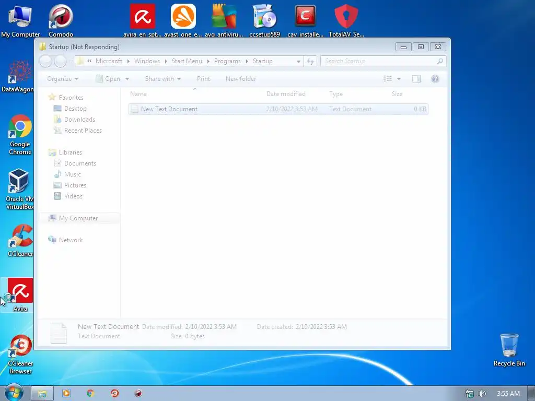Launch Windows Media Player from taskbar

pyautogui.click(x=66, y=393)
